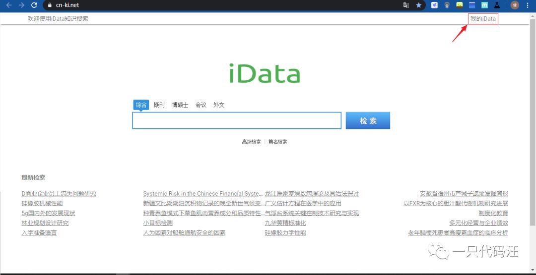Open recent search 人为因素对船舶通航安全的因素

184,233
